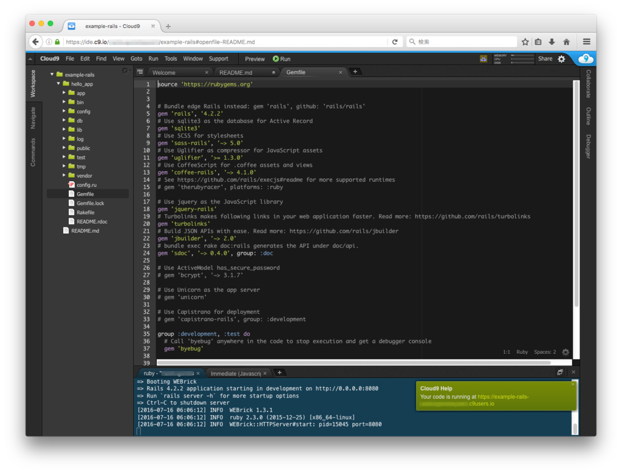Toggle the Workspace side panel
The height and width of the screenshot is (473, 622).
[33, 84]
